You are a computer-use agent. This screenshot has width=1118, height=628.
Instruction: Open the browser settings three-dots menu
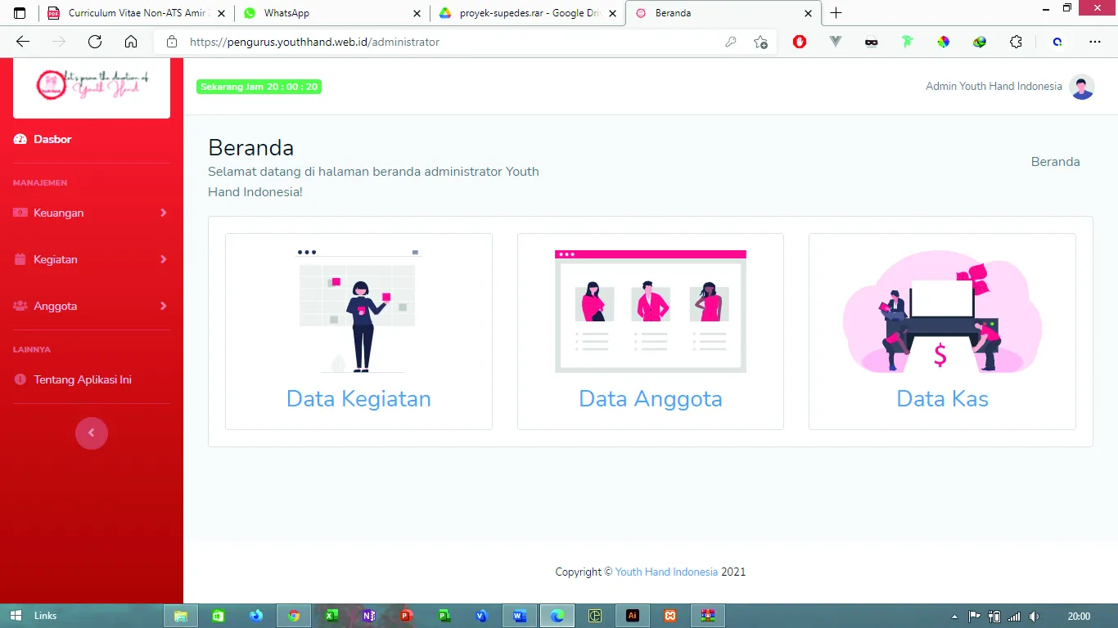tap(1095, 42)
